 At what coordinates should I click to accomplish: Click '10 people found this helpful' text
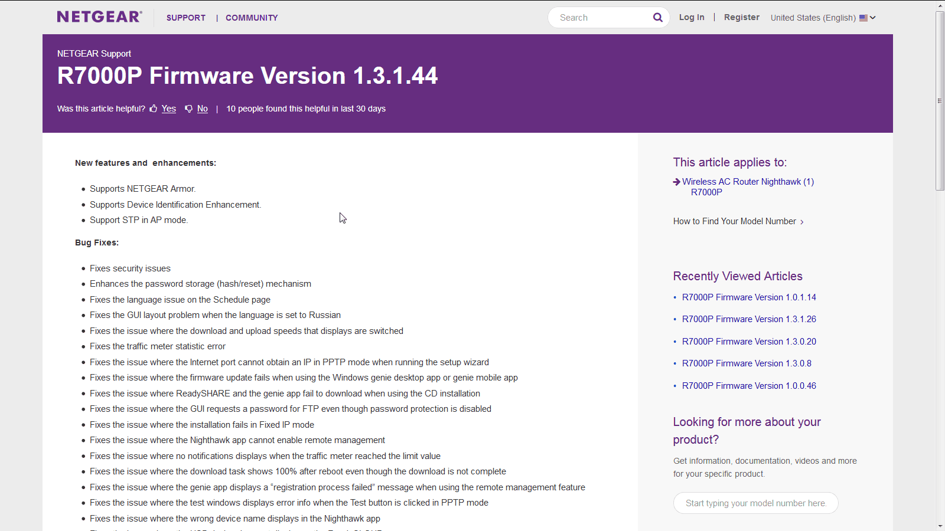coord(306,109)
